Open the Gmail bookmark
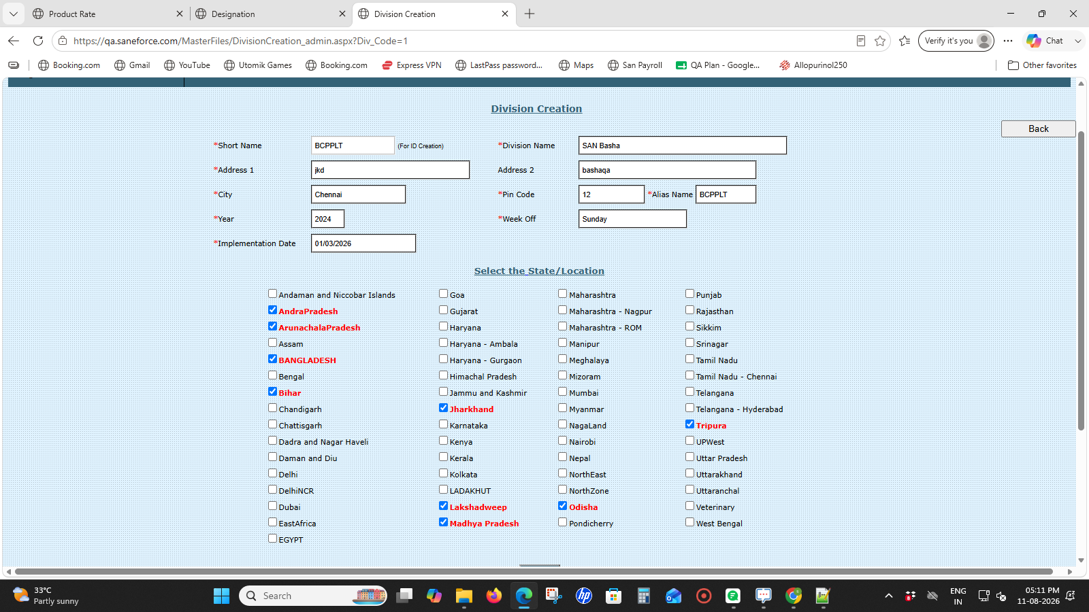 tap(132, 65)
